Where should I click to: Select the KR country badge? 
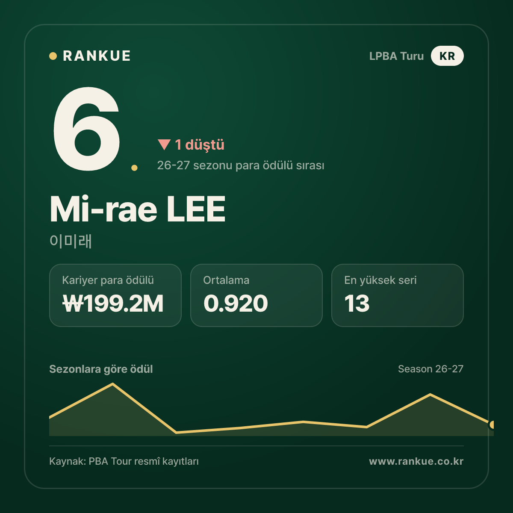447,56
